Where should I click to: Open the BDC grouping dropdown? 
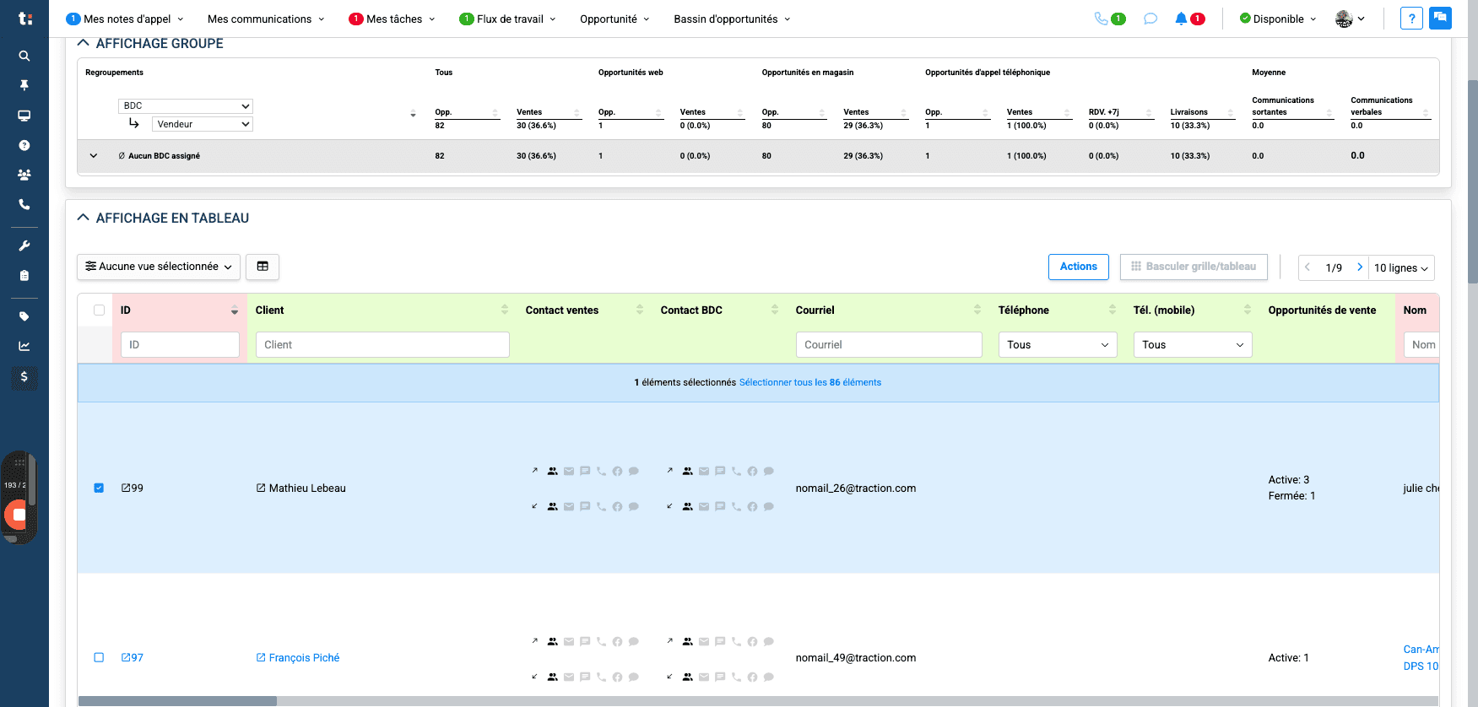point(186,106)
